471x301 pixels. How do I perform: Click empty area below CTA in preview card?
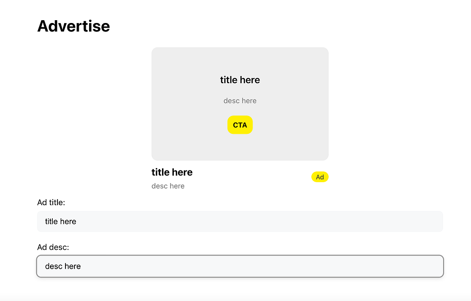pyautogui.click(x=240, y=147)
